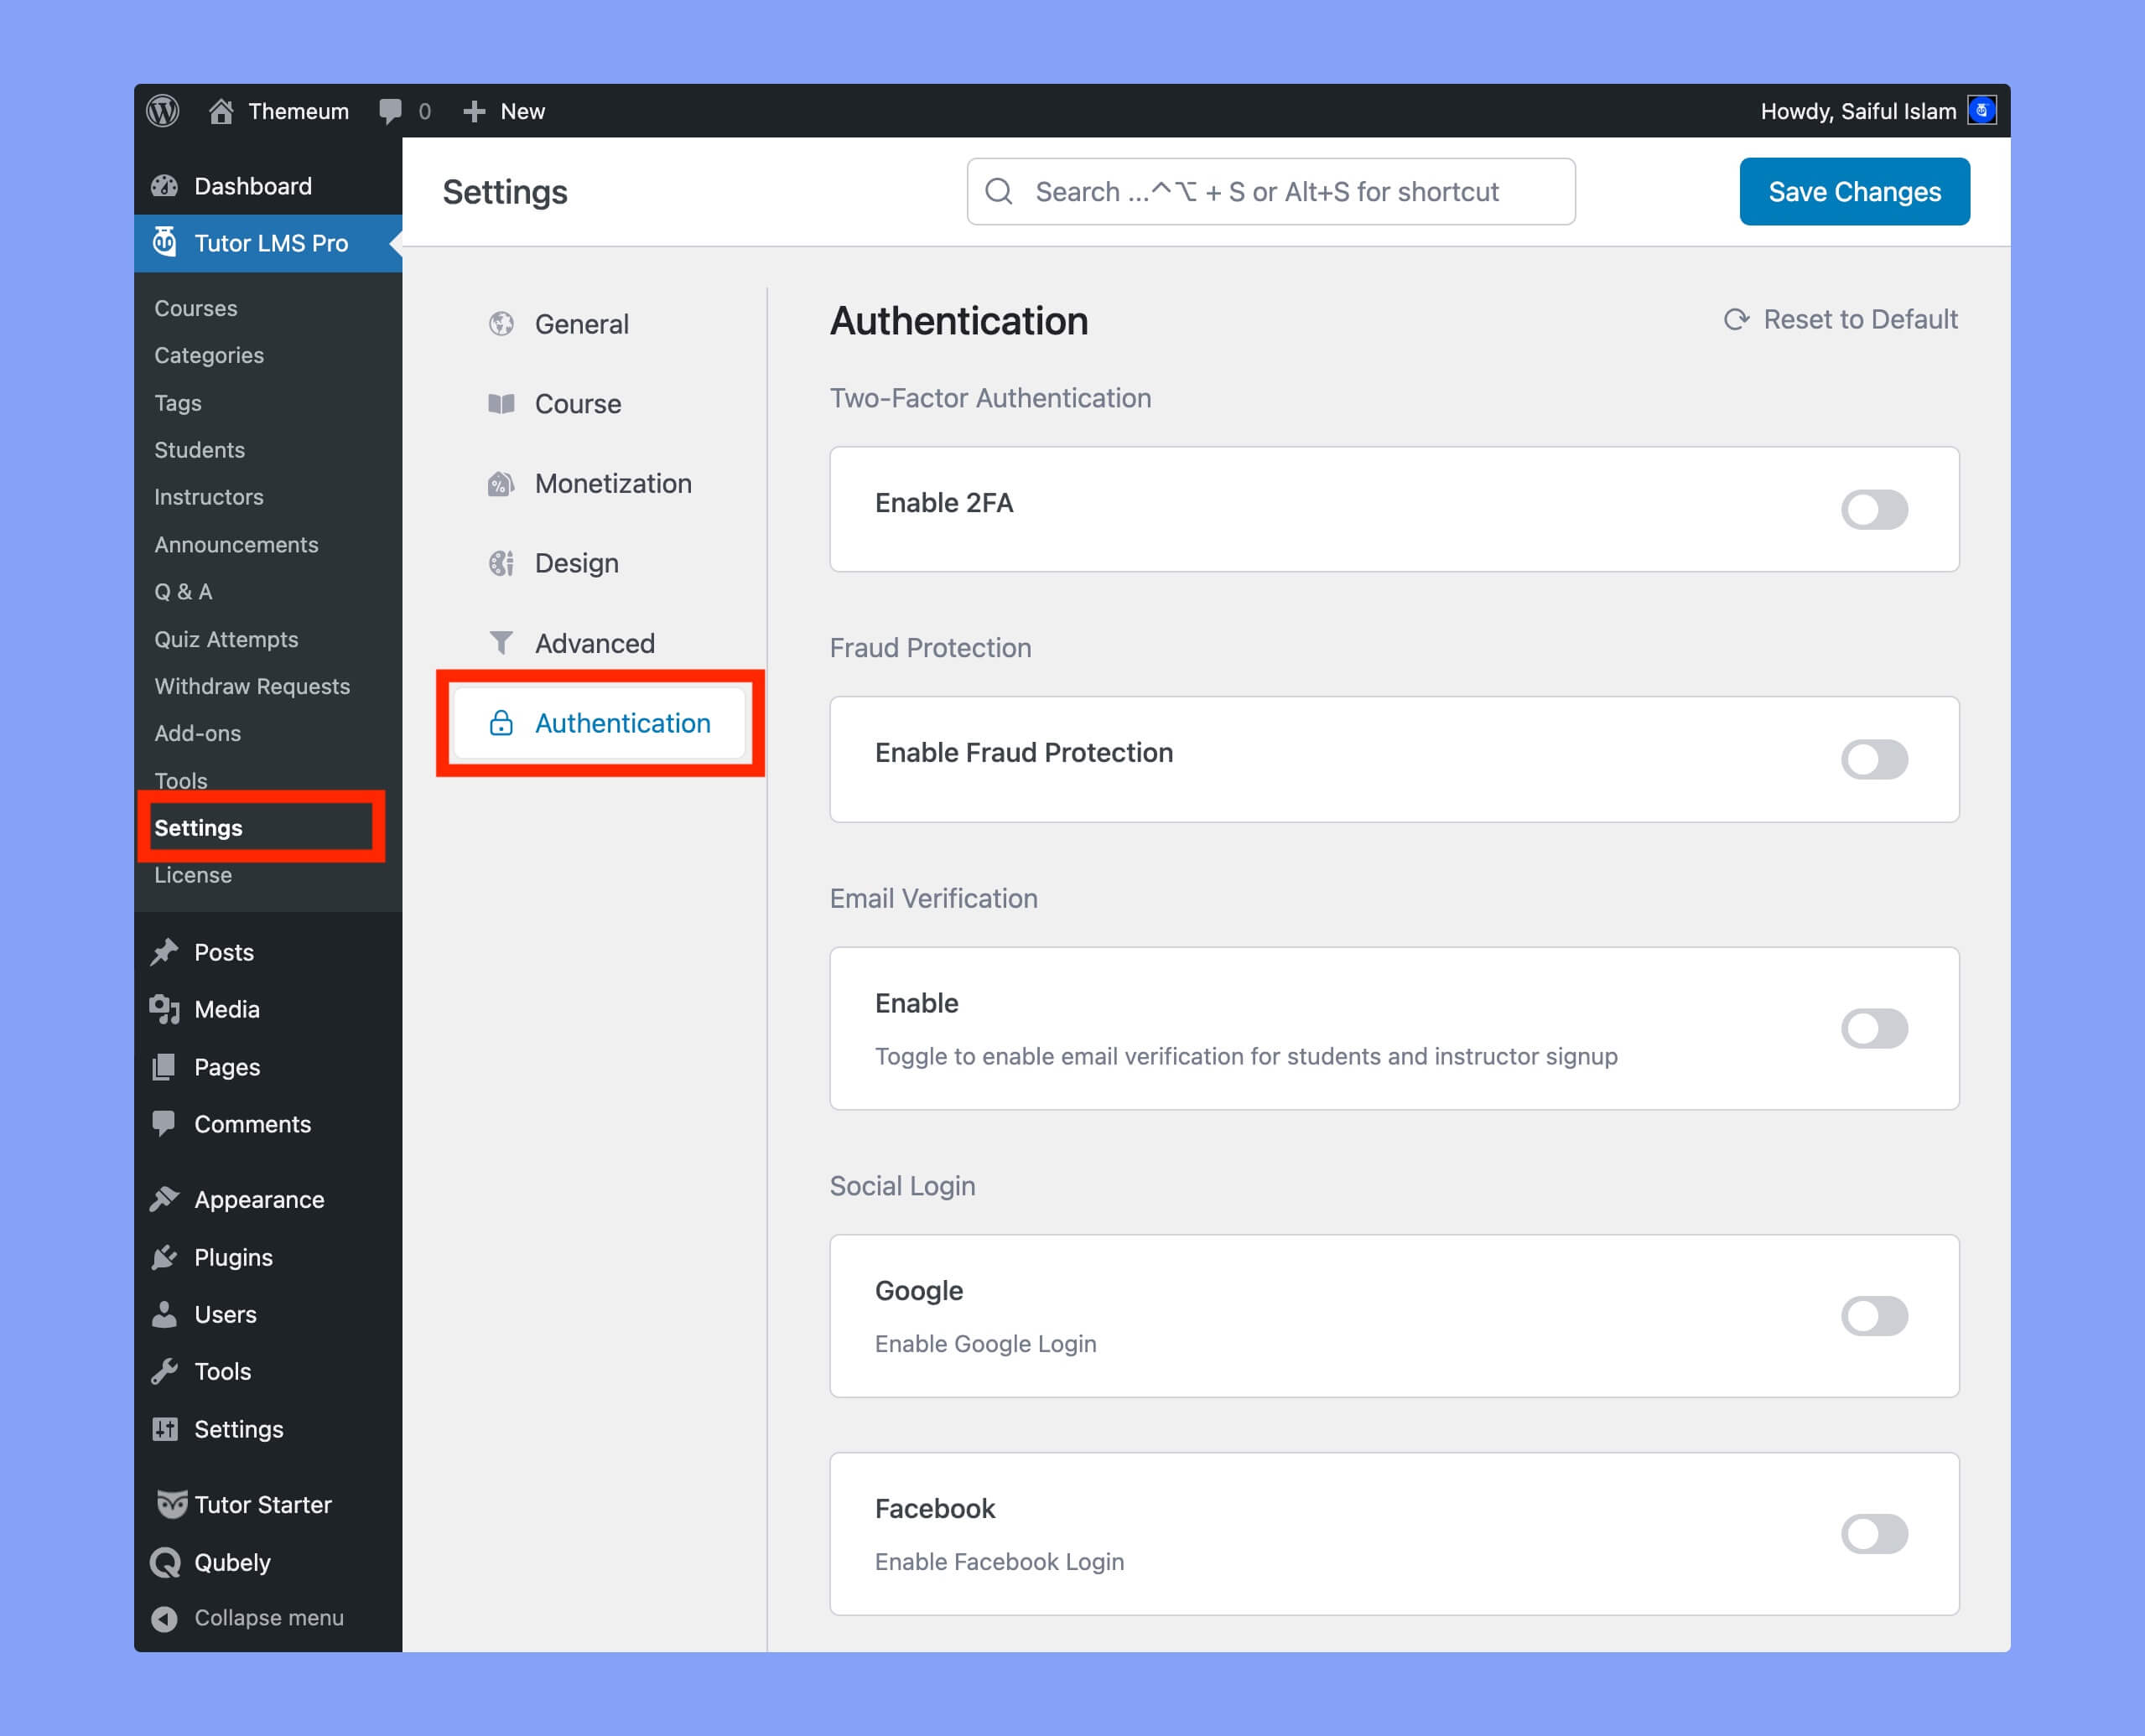The height and width of the screenshot is (1736, 2145).
Task: Toggle Facebook login switch
Action: click(x=1874, y=1534)
